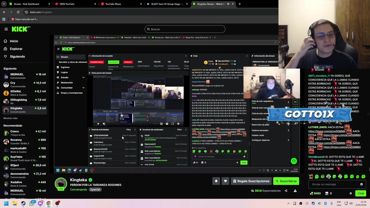Click the Regala Suscripciones button
Viewport: 370px width, 208px height.
[x=251, y=181]
